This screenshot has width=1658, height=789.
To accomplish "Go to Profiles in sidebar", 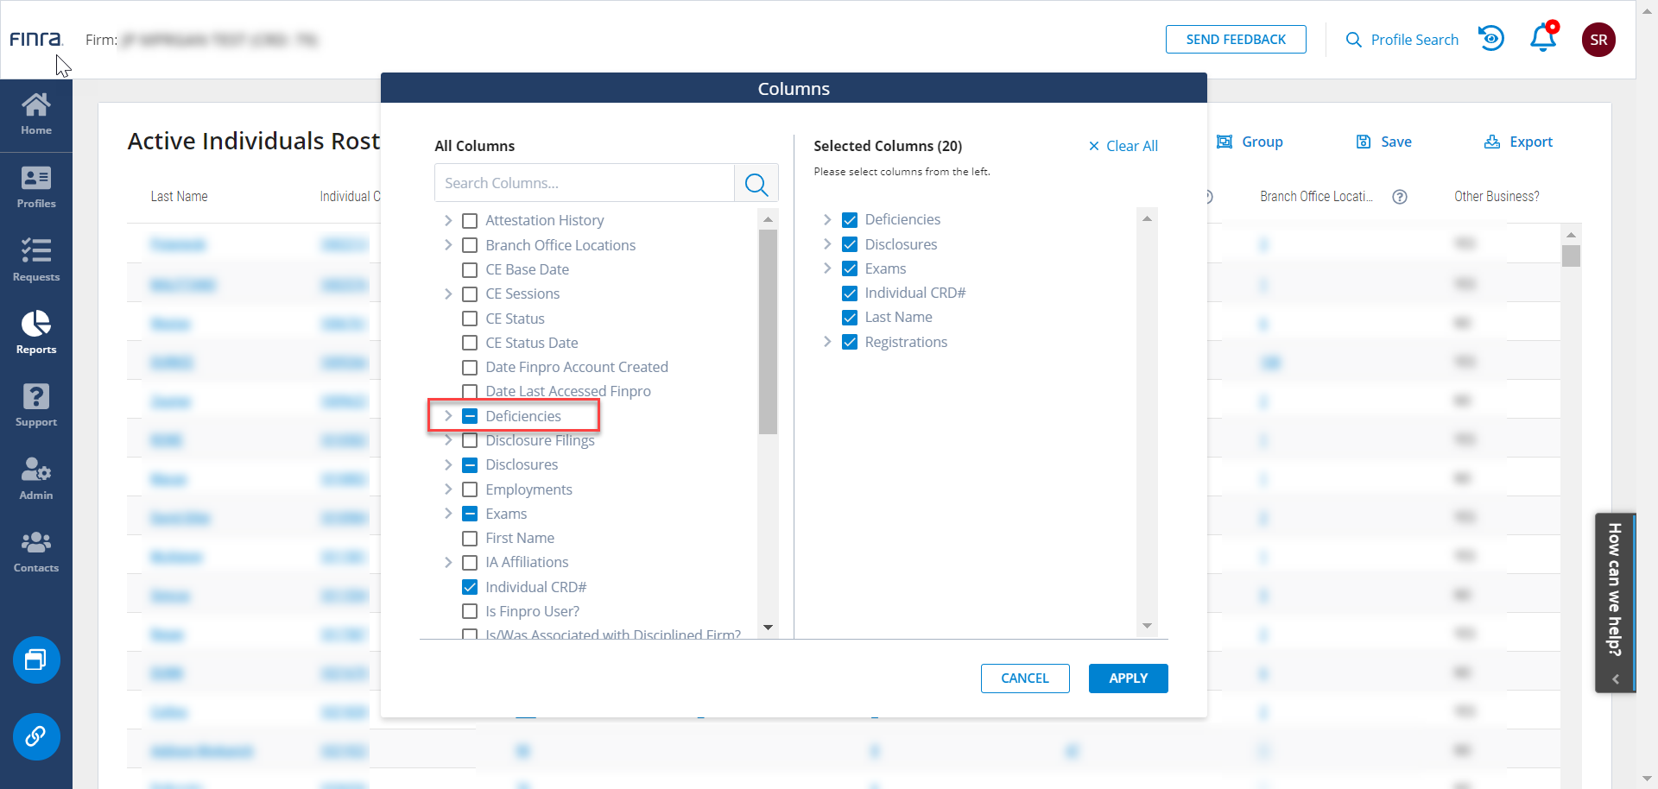I will (36, 187).
